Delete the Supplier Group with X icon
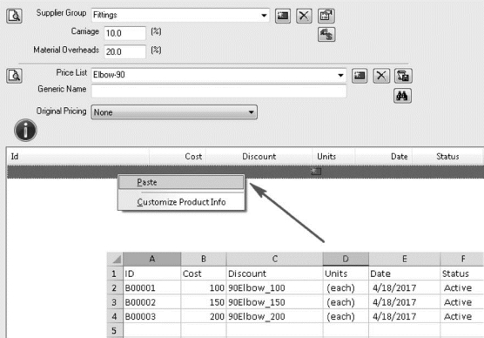The image size is (484, 338). click(x=304, y=16)
